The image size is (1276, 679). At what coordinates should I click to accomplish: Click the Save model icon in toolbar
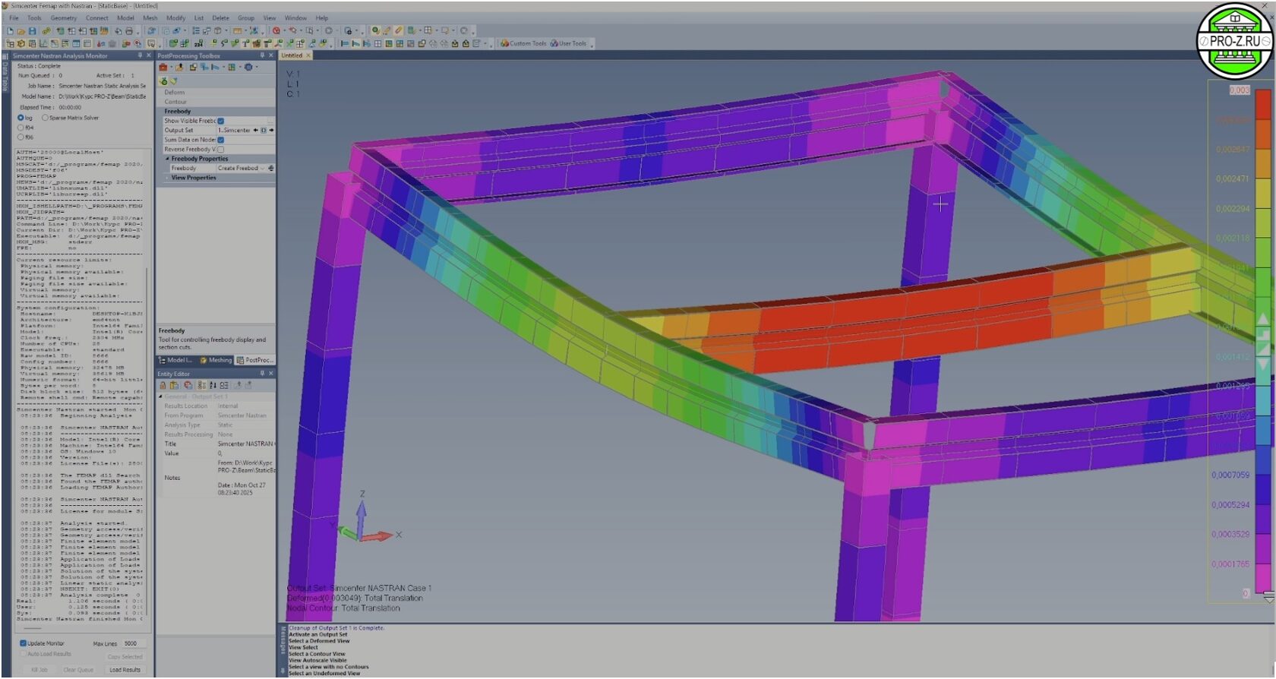click(x=32, y=31)
